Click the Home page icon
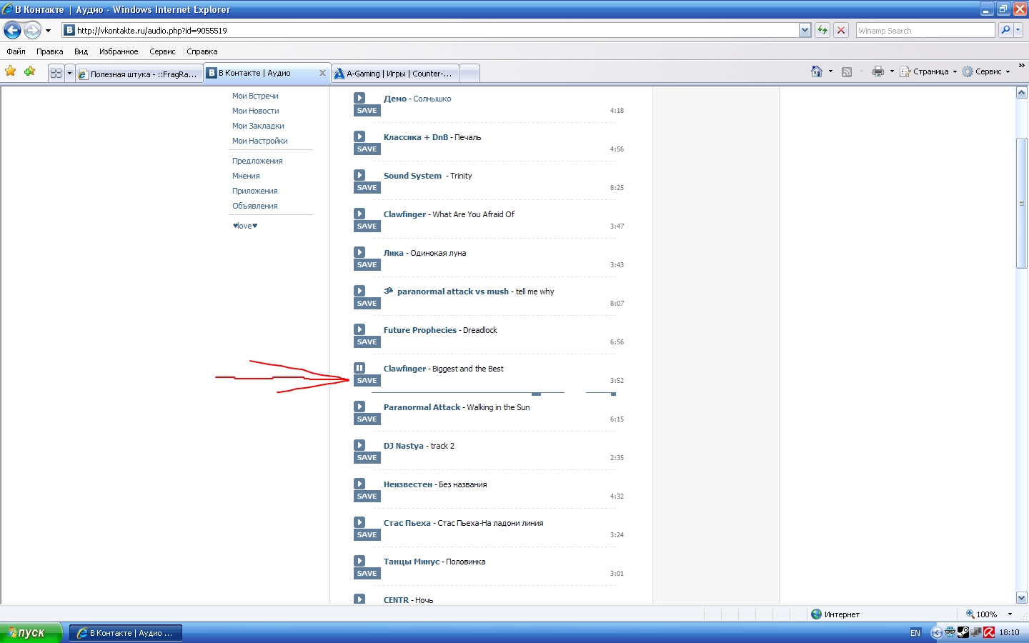 click(x=817, y=71)
